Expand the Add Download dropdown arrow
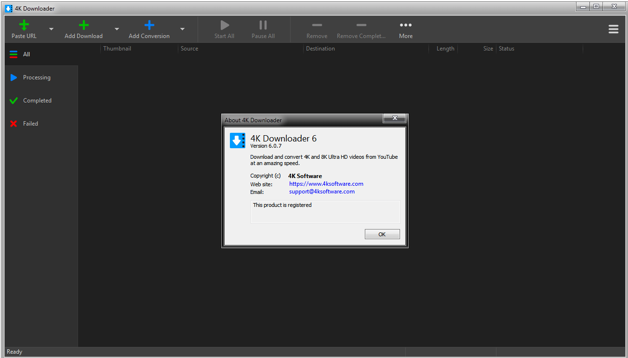Screen dimensions: 628x358 (x=117, y=29)
